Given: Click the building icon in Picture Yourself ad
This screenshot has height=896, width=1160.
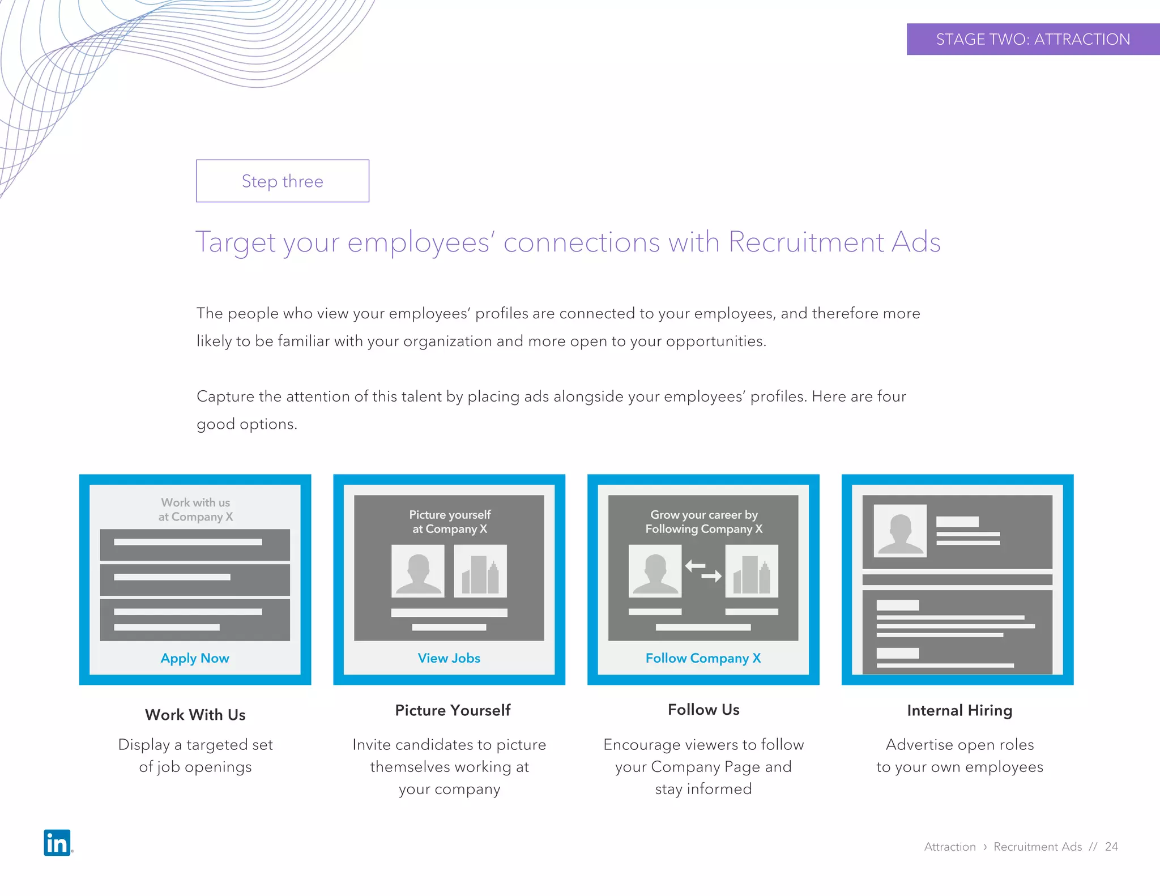Looking at the screenshot, I should coord(480,571).
